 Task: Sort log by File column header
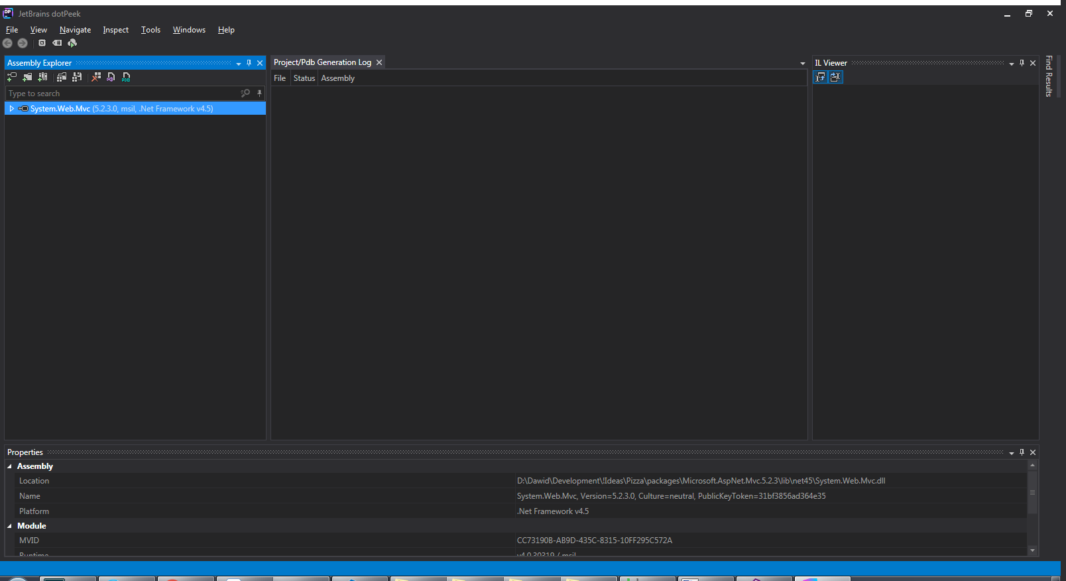[x=280, y=78]
